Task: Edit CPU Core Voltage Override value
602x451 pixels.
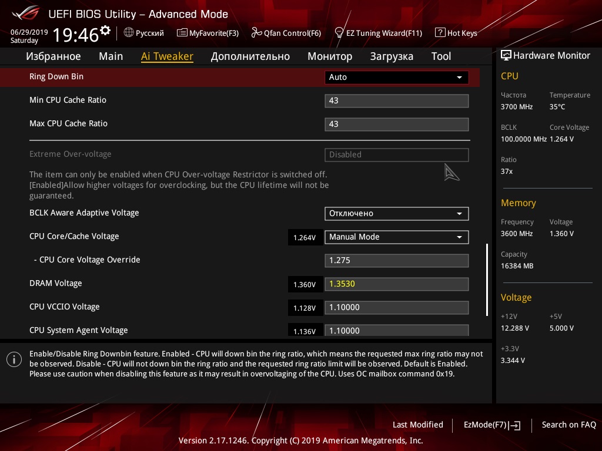Action: pyautogui.click(x=397, y=260)
